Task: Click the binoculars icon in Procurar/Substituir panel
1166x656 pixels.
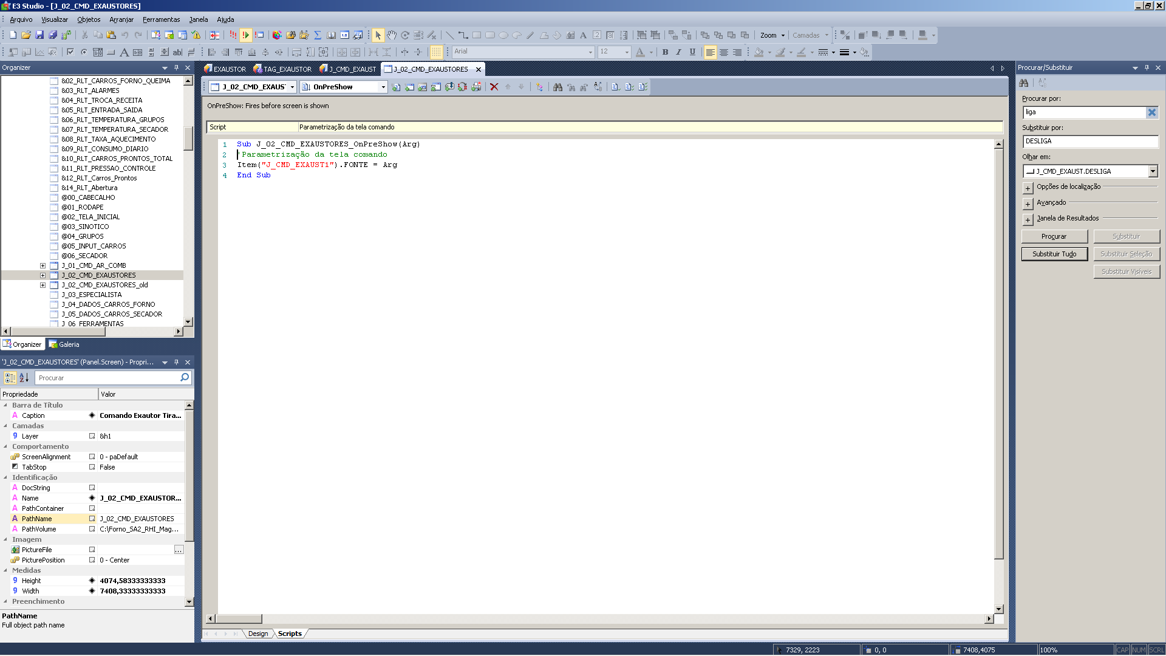Action: (x=1024, y=83)
